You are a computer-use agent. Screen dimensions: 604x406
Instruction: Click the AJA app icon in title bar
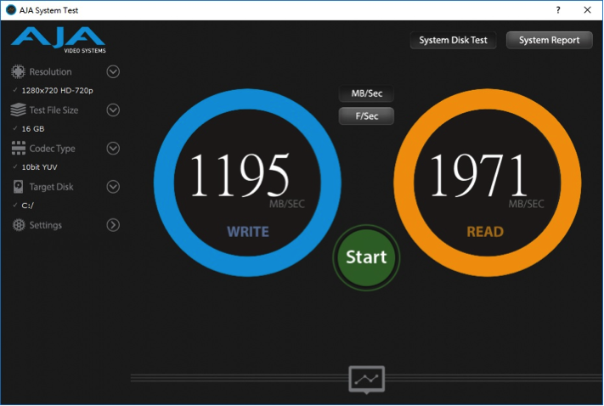point(11,10)
